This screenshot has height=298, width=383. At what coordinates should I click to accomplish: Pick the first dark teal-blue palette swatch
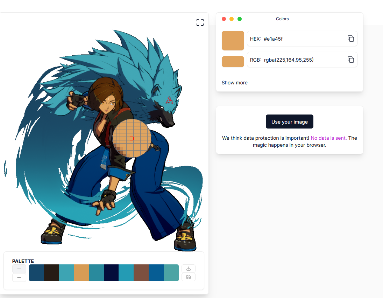tap(36, 273)
